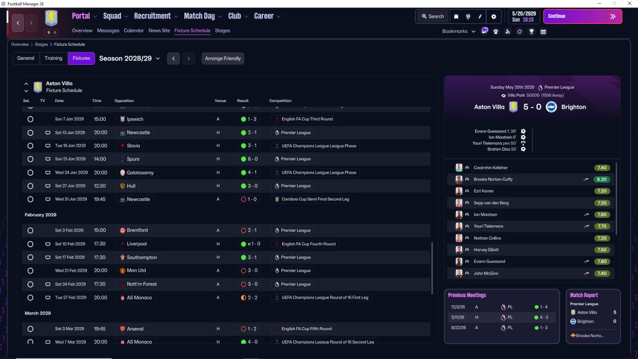
Task: Click Brighton badge in match header
Action: (x=551, y=107)
